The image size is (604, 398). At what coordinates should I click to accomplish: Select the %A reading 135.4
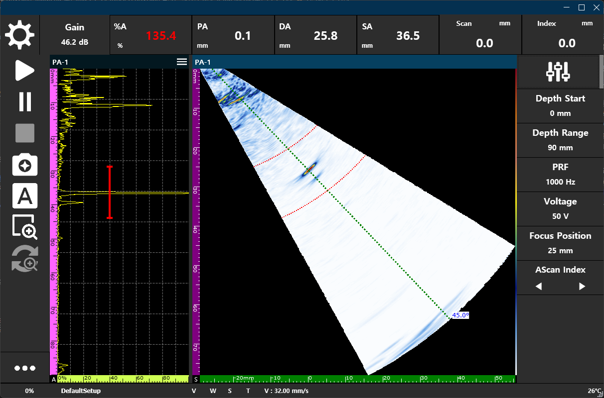coord(151,35)
